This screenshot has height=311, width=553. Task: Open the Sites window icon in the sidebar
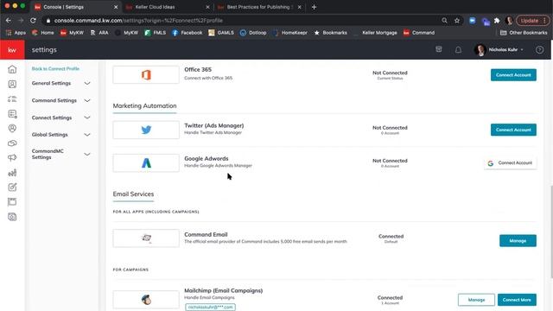12,201
